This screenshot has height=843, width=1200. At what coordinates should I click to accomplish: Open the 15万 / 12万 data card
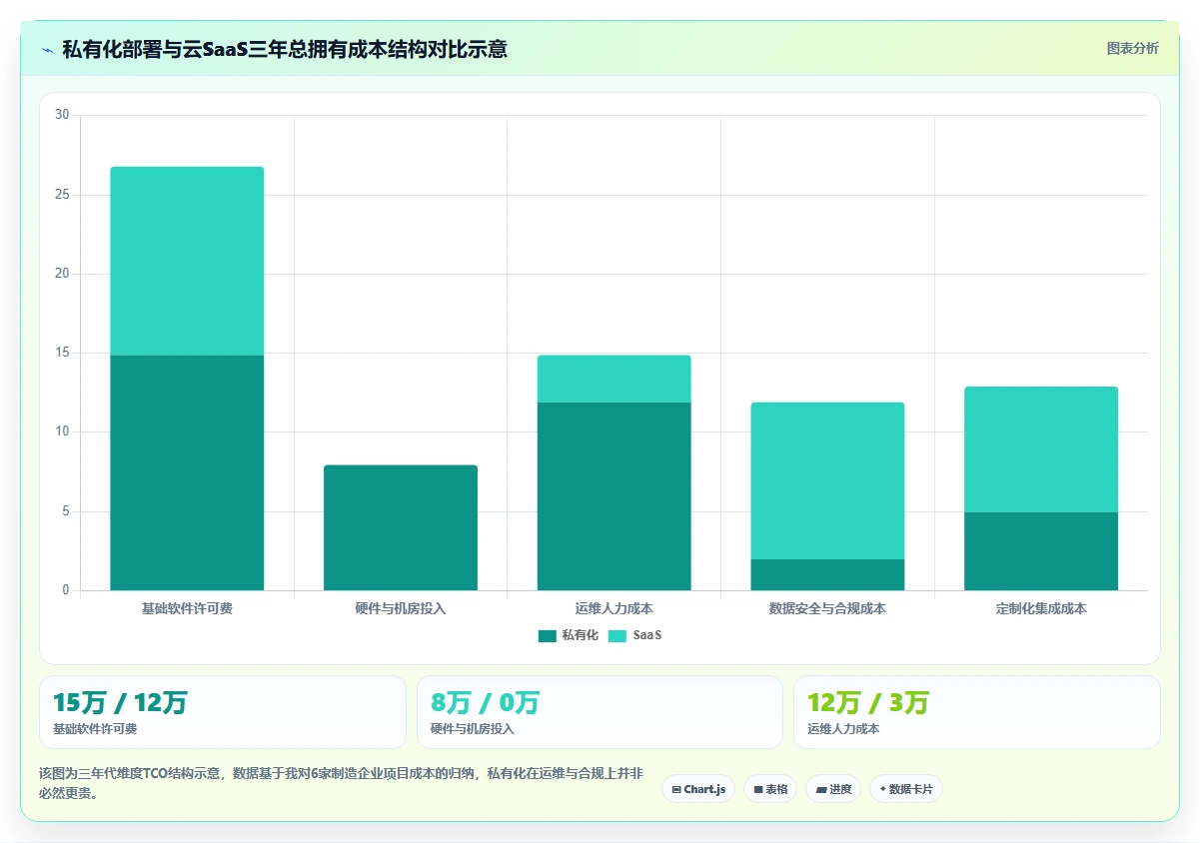[223, 712]
